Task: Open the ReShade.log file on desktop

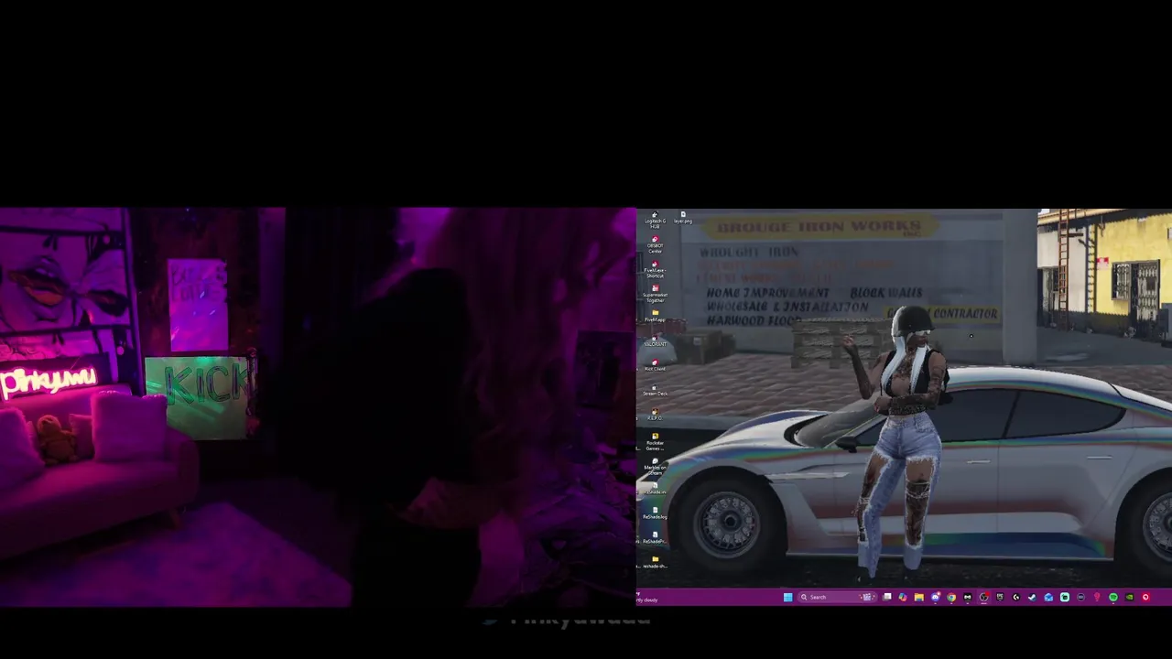Action: point(655,513)
